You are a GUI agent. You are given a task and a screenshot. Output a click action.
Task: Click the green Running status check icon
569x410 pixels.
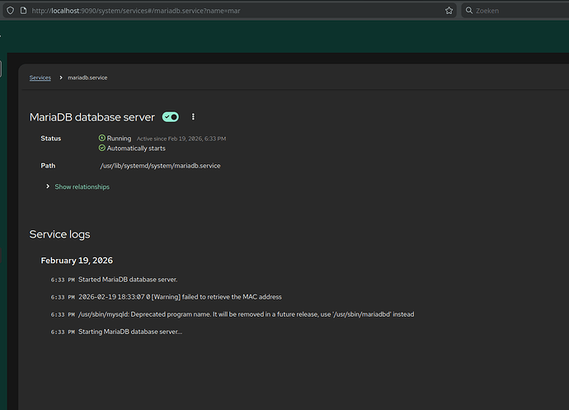coord(101,139)
